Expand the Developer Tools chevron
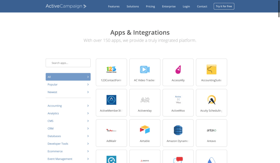The height and width of the screenshot is (163, 280). (88, 144)
